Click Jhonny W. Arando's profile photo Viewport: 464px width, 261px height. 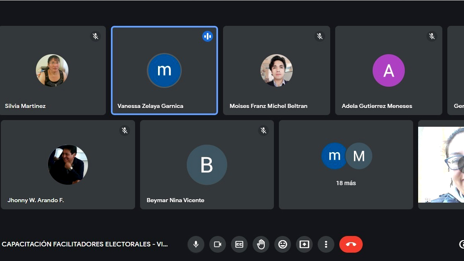pyautogui.click(x=68, y=164)
